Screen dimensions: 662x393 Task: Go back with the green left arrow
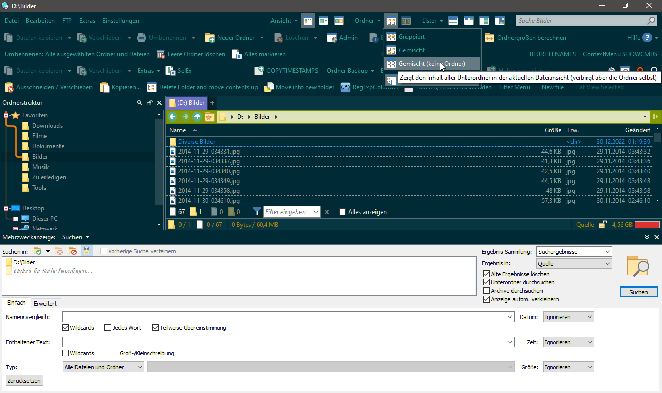173,117
